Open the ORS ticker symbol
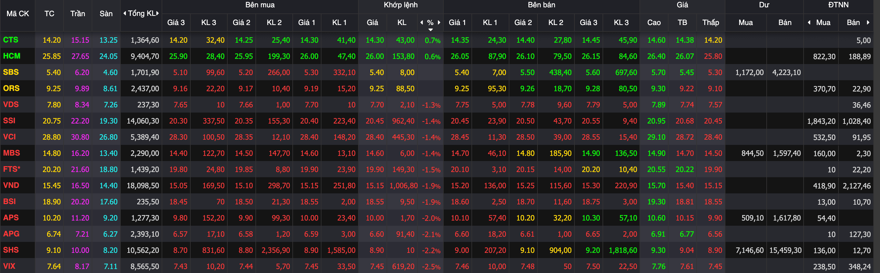 (x=11, y=88)
